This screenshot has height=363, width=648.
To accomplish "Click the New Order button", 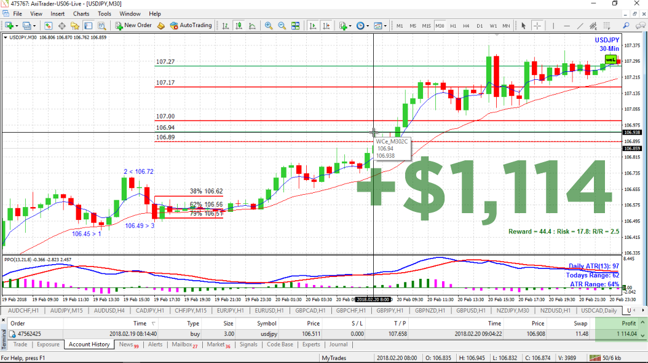I will [133, 26].
